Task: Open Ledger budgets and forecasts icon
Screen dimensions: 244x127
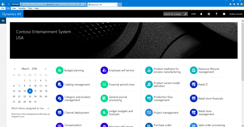Action: pos(104,113)
